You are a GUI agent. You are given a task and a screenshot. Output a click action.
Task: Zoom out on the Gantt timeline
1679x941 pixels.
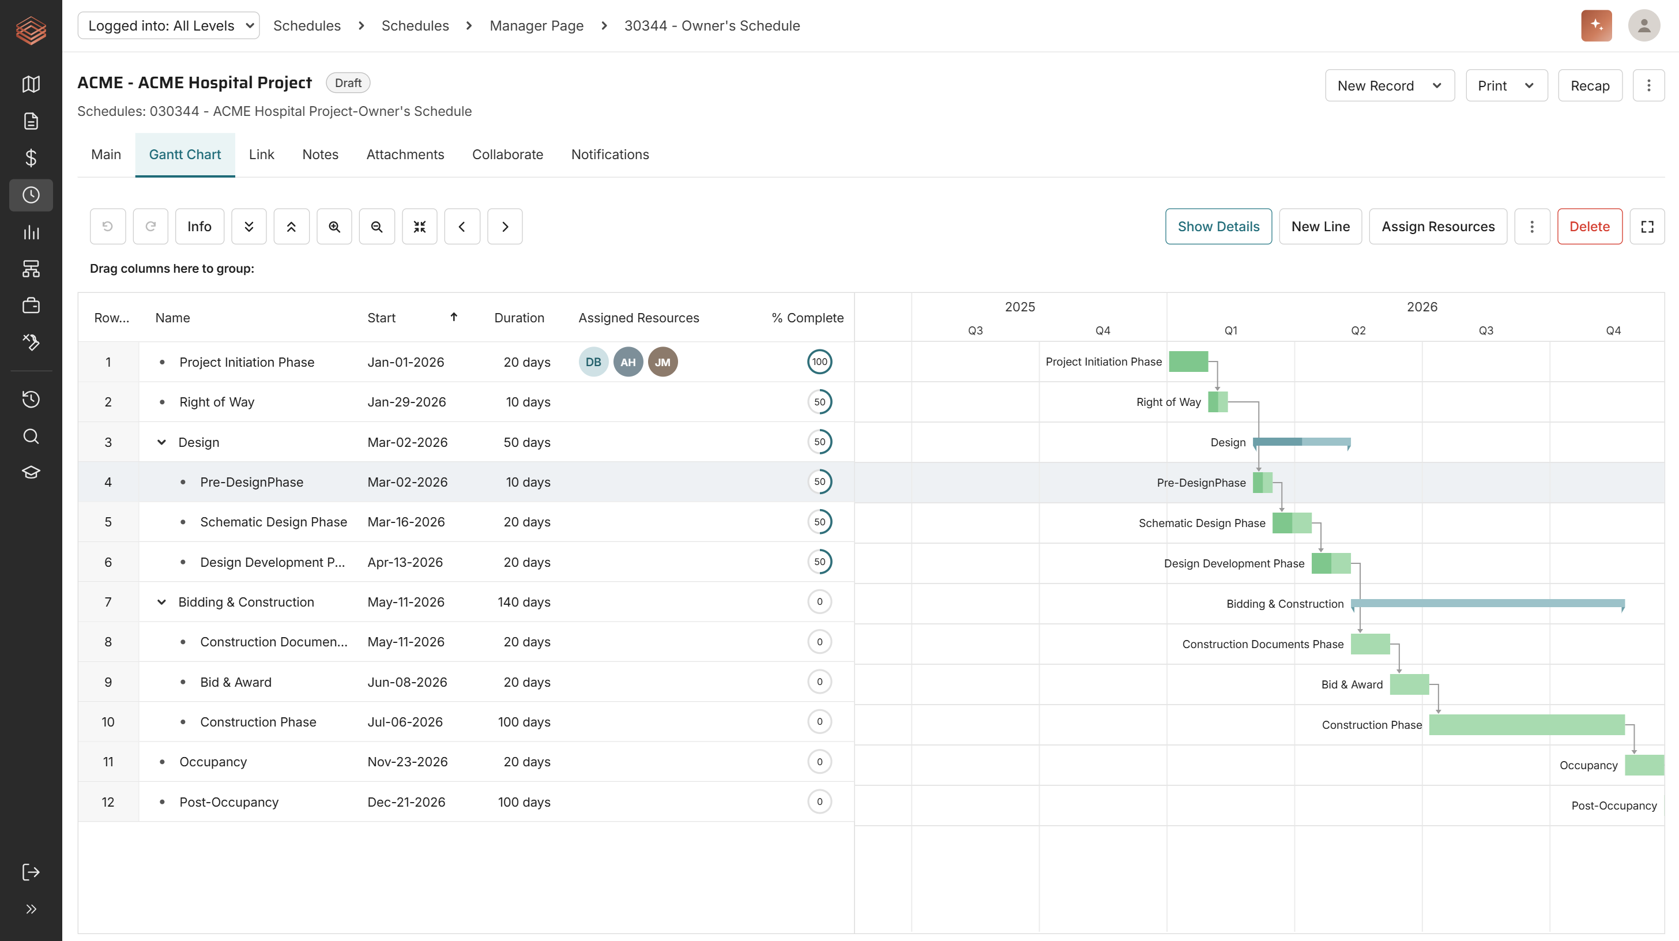pos(377,226)
